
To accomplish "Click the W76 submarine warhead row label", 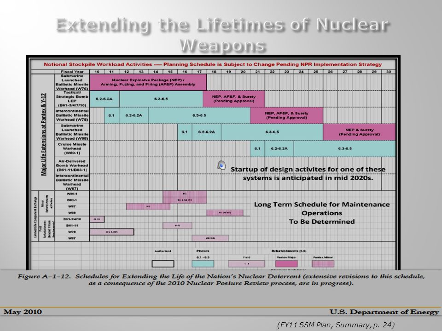I will 72,82.
